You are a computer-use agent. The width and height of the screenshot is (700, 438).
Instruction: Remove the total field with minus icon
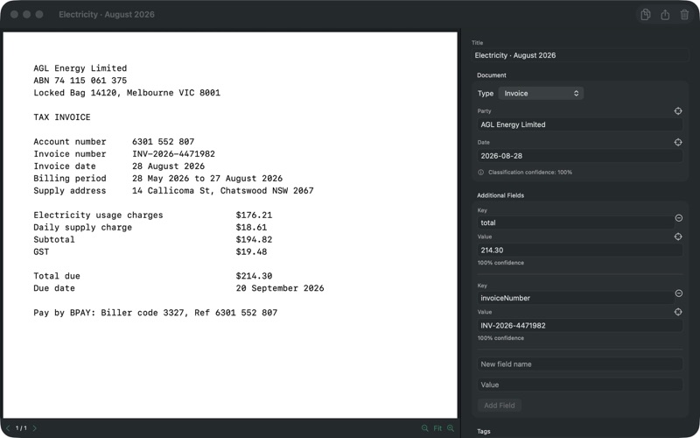[679, 217]
